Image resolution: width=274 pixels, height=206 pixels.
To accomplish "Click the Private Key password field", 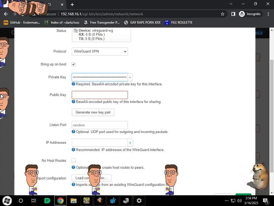I will [100, 77].
